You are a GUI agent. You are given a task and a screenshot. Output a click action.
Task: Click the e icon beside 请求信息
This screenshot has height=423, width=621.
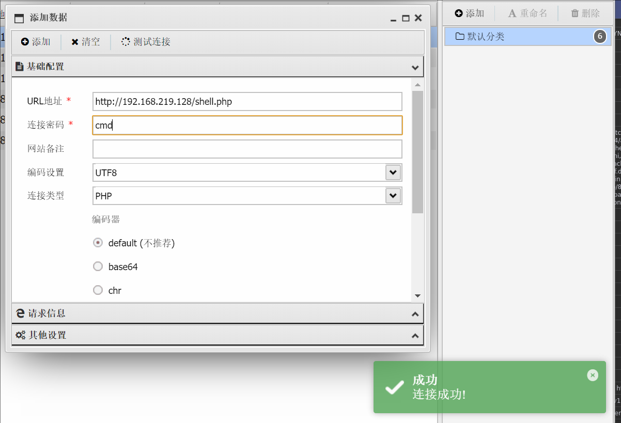[x=20, y=313]
